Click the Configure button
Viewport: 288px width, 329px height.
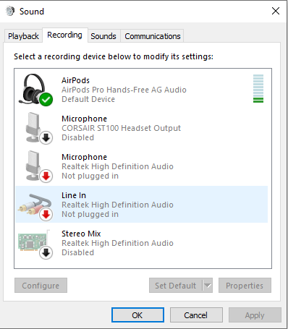coord(41,286)
